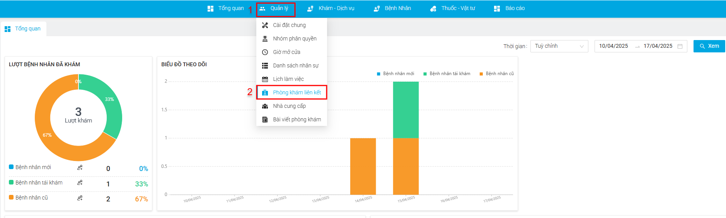Toggle Bệnh nhân tái khám chart legend
Screen dimensions: 726x218
point(447,74)
